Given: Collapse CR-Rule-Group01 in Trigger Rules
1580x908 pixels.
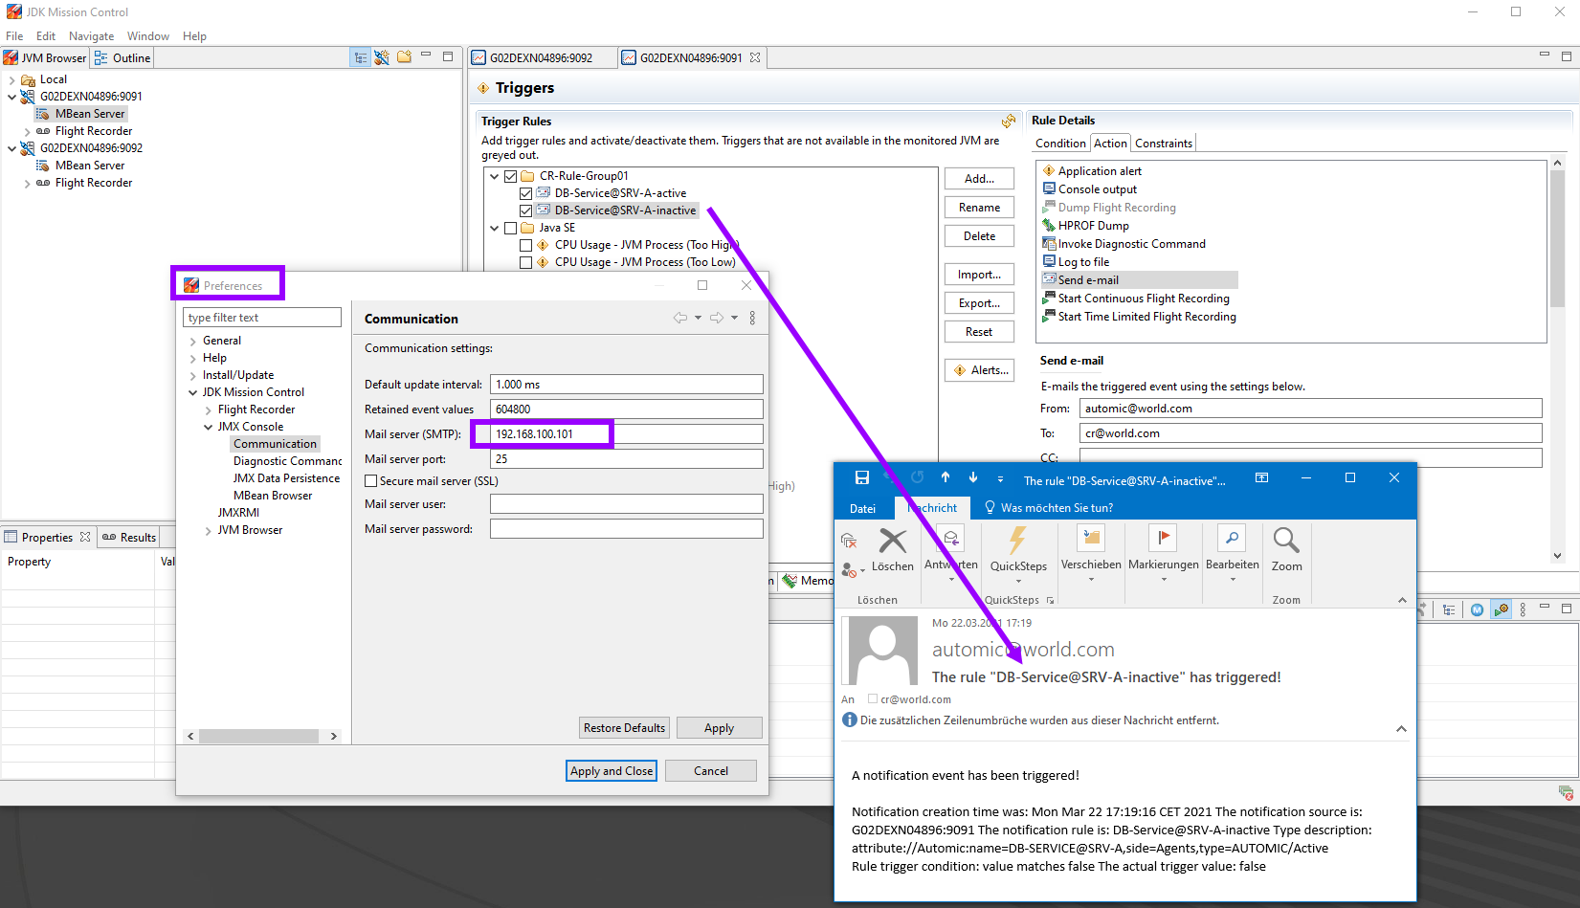Looking at the screenshot, I should point(495,176).
